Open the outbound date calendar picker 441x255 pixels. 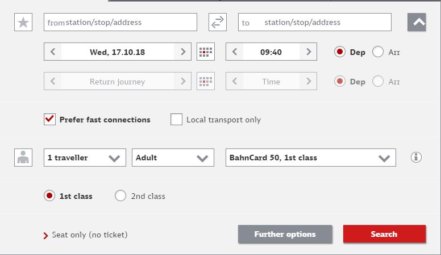206,52
